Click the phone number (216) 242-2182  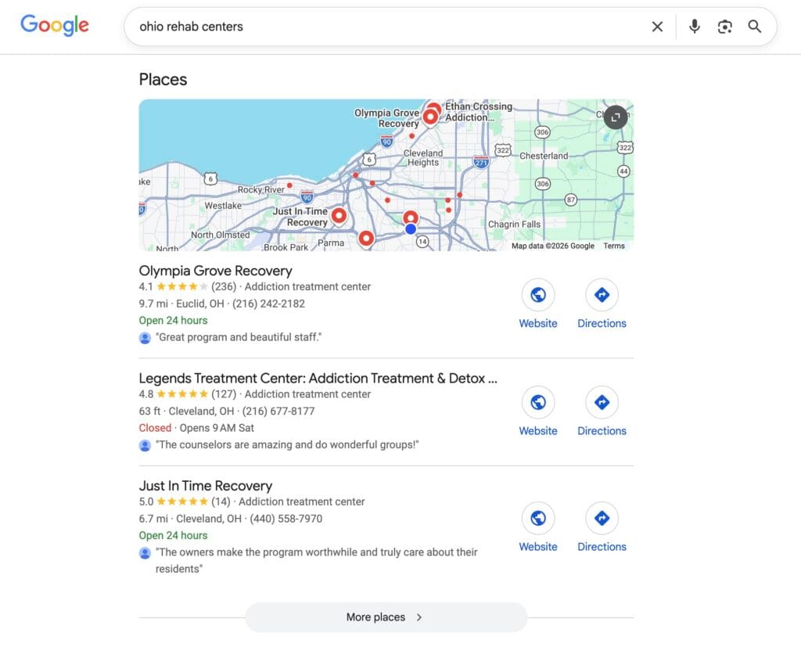(x=269, y=304)
